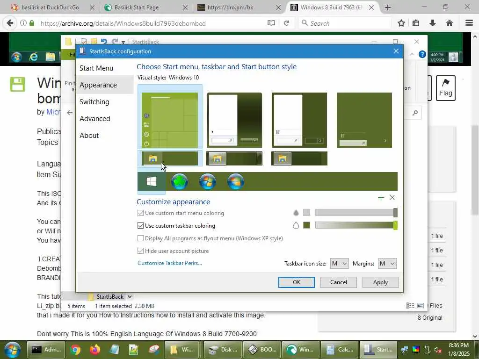Show bookmarks list icon in browser toolbar
The height and width of the screenshot is (359, 479).
point(416,23)
